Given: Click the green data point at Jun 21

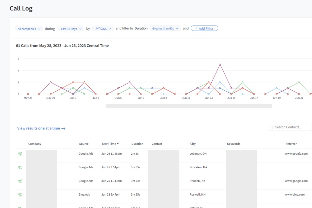Looking at the screenshot, I should tap(299, 82).
